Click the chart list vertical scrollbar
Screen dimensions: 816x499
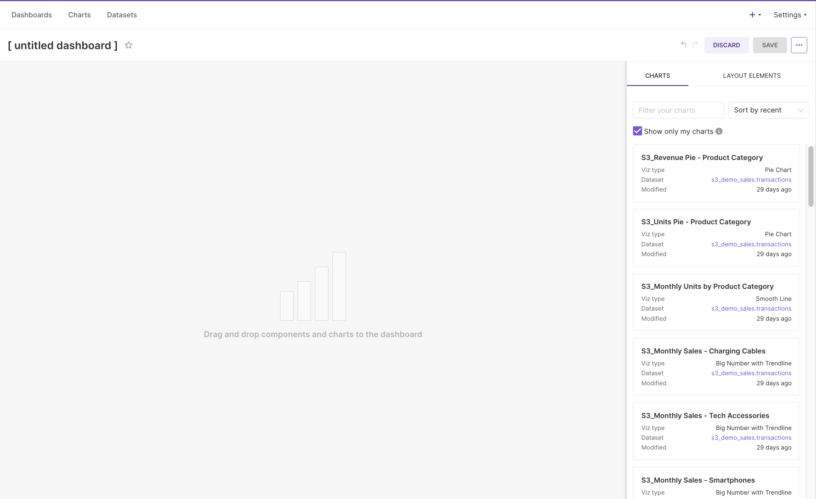(x=810, y=176)
